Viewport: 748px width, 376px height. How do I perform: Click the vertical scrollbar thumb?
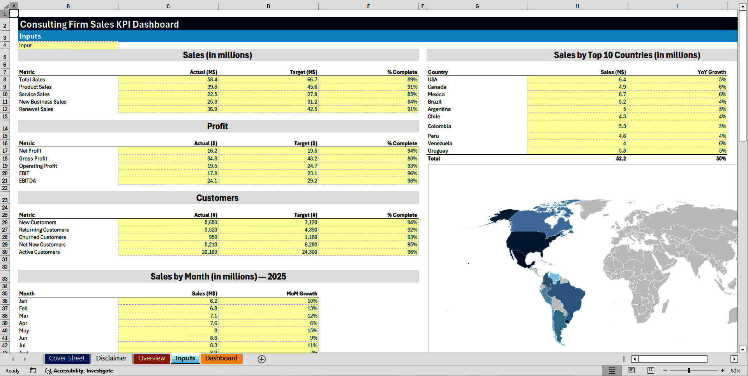coord(743,76)
